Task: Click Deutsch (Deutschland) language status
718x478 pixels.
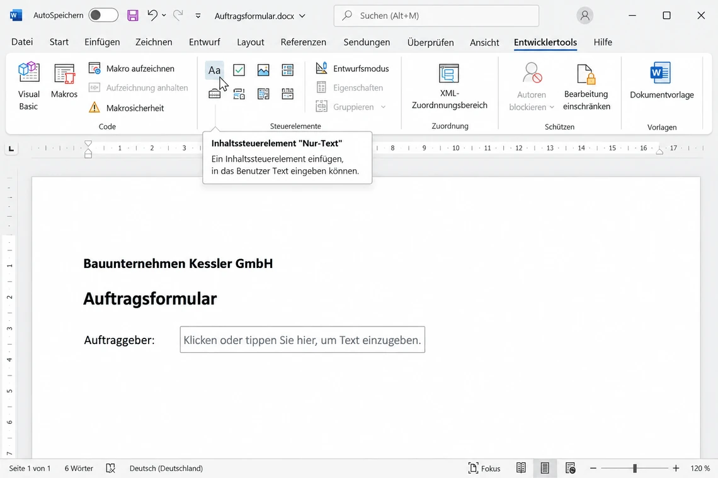Action: point(166,469)
